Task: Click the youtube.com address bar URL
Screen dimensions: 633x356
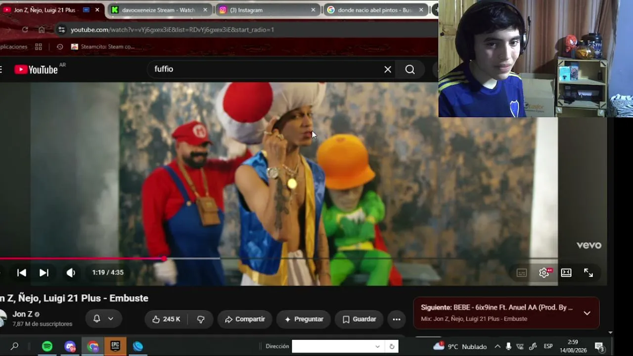Action: coord(172,30)
